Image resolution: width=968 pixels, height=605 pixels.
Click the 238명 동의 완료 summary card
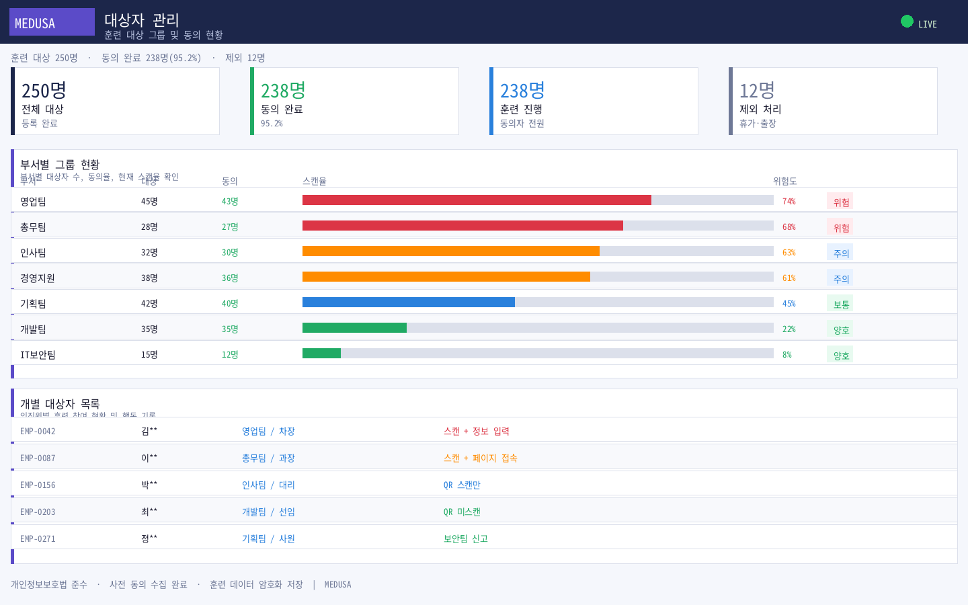coord(354,101)
